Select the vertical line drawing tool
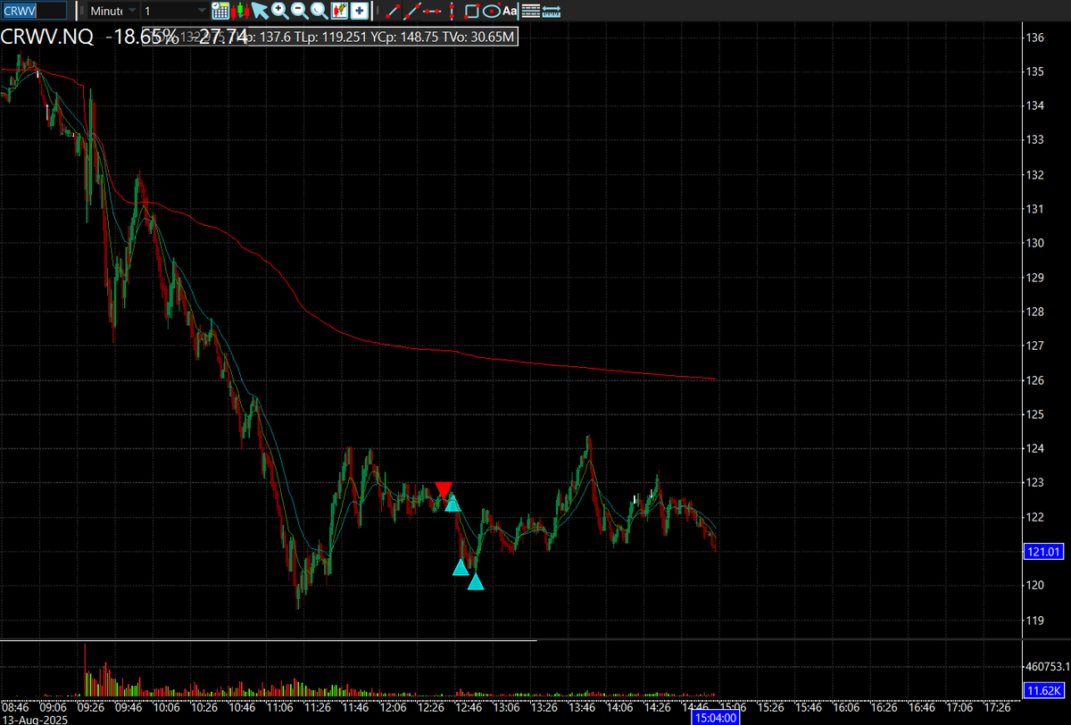Viewport: 1071px width, 725px height. 451,11
